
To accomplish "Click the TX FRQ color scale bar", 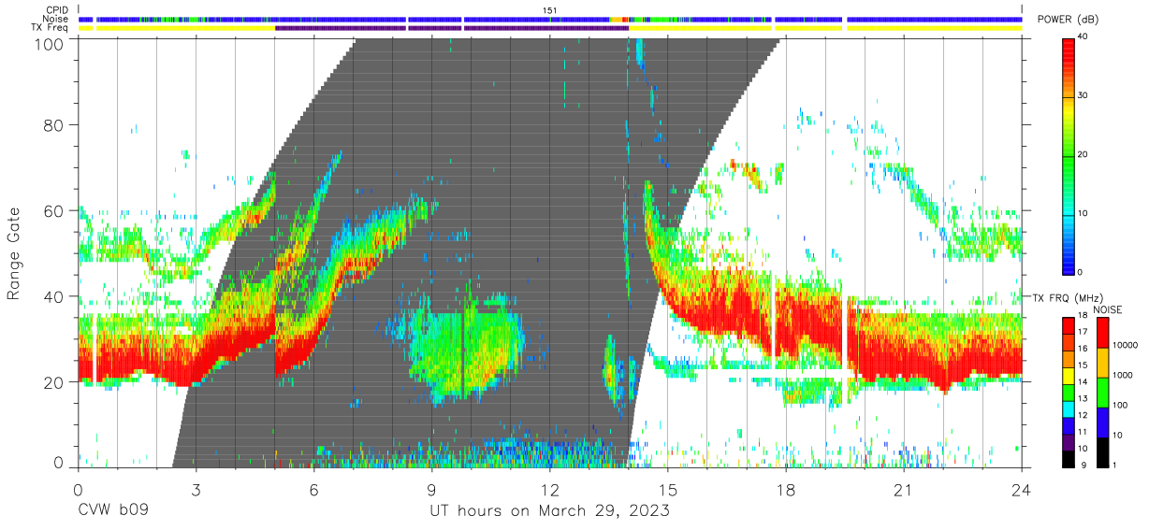I will (x=1069, y=392).
